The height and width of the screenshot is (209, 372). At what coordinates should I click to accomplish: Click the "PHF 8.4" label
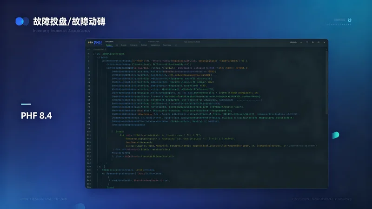[x=36, y=116]
